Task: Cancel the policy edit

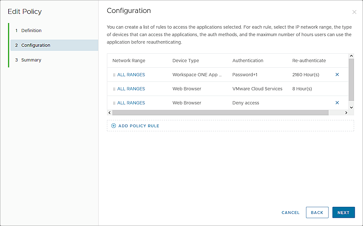Action: pos(290,212)
